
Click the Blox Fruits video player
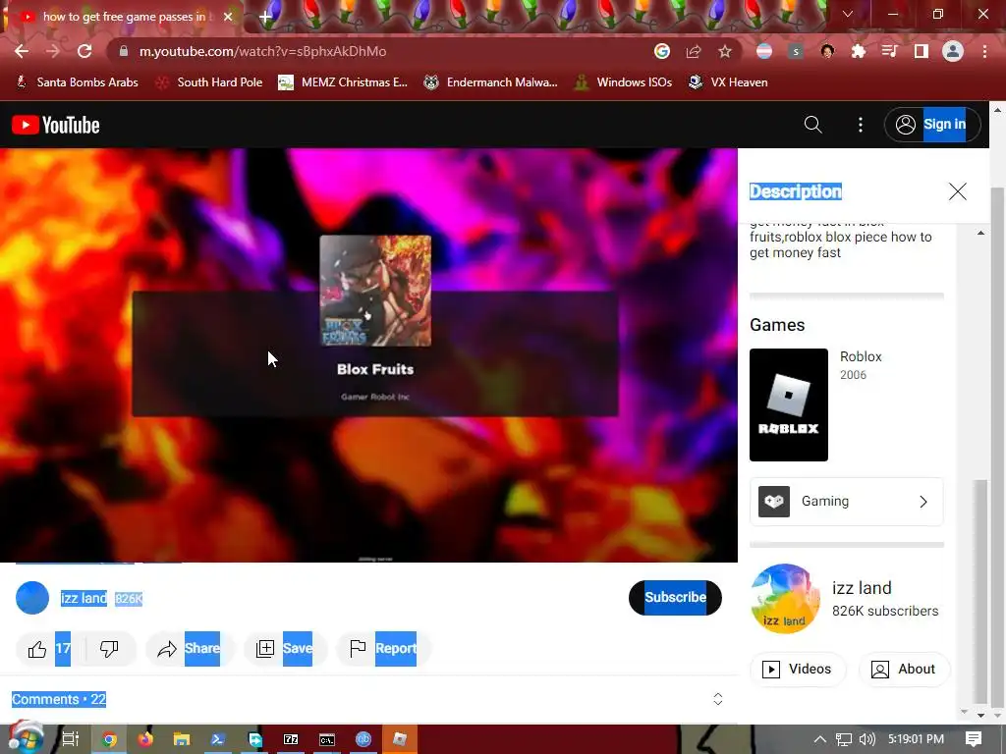369,355
